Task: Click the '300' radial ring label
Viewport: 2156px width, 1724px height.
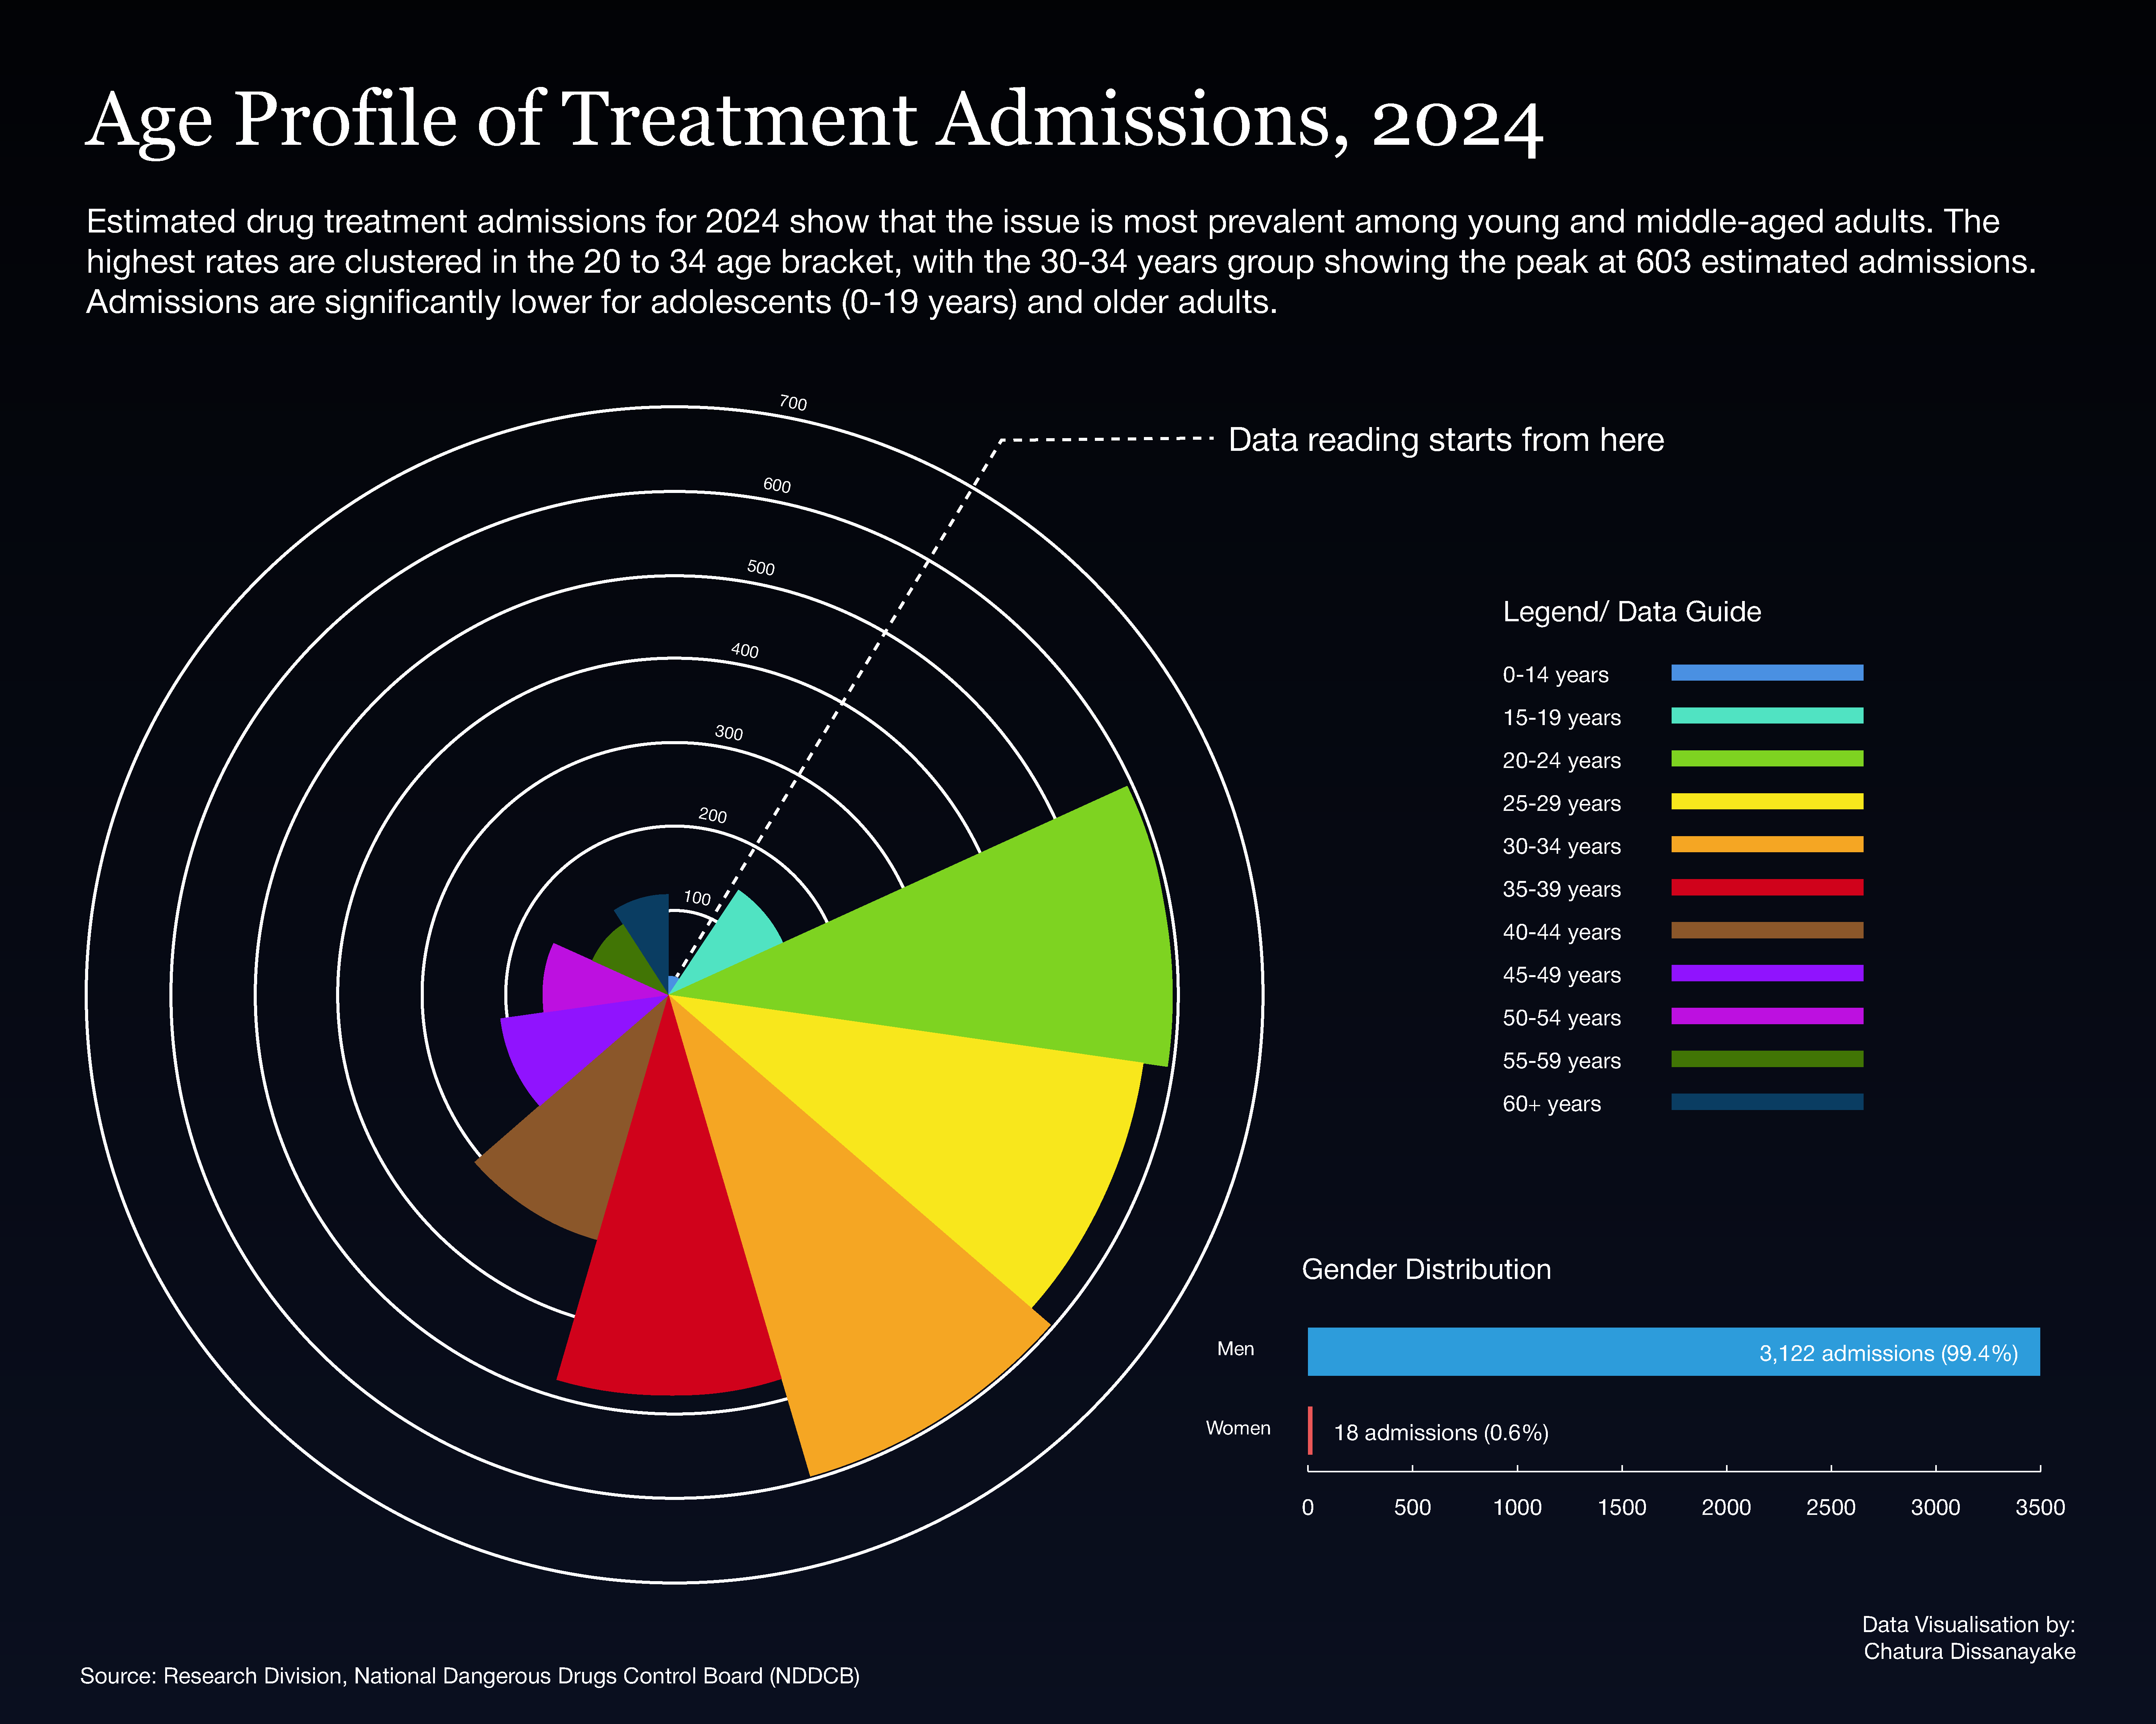Action: click(x=729, y=733)
